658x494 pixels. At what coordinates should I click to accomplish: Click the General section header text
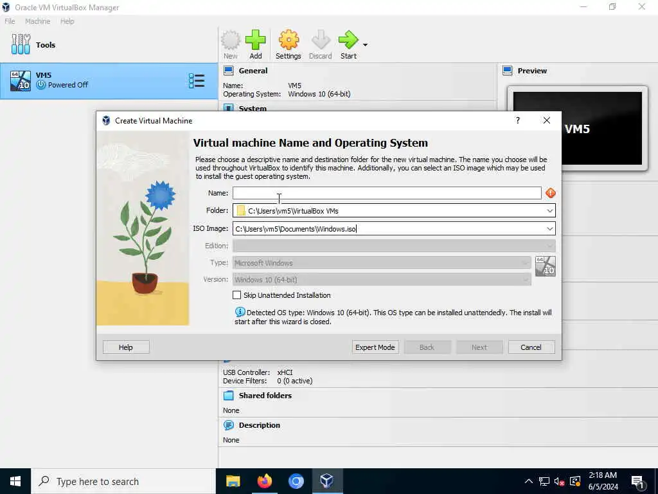(253, 71)
